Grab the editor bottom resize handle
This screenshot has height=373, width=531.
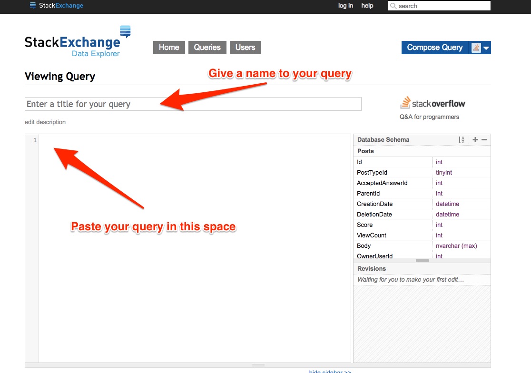pos(258,365)
